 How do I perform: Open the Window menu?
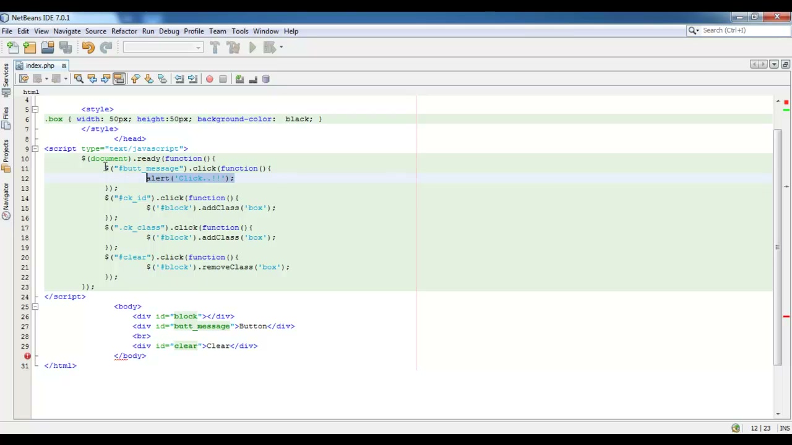tap(265, 31)
